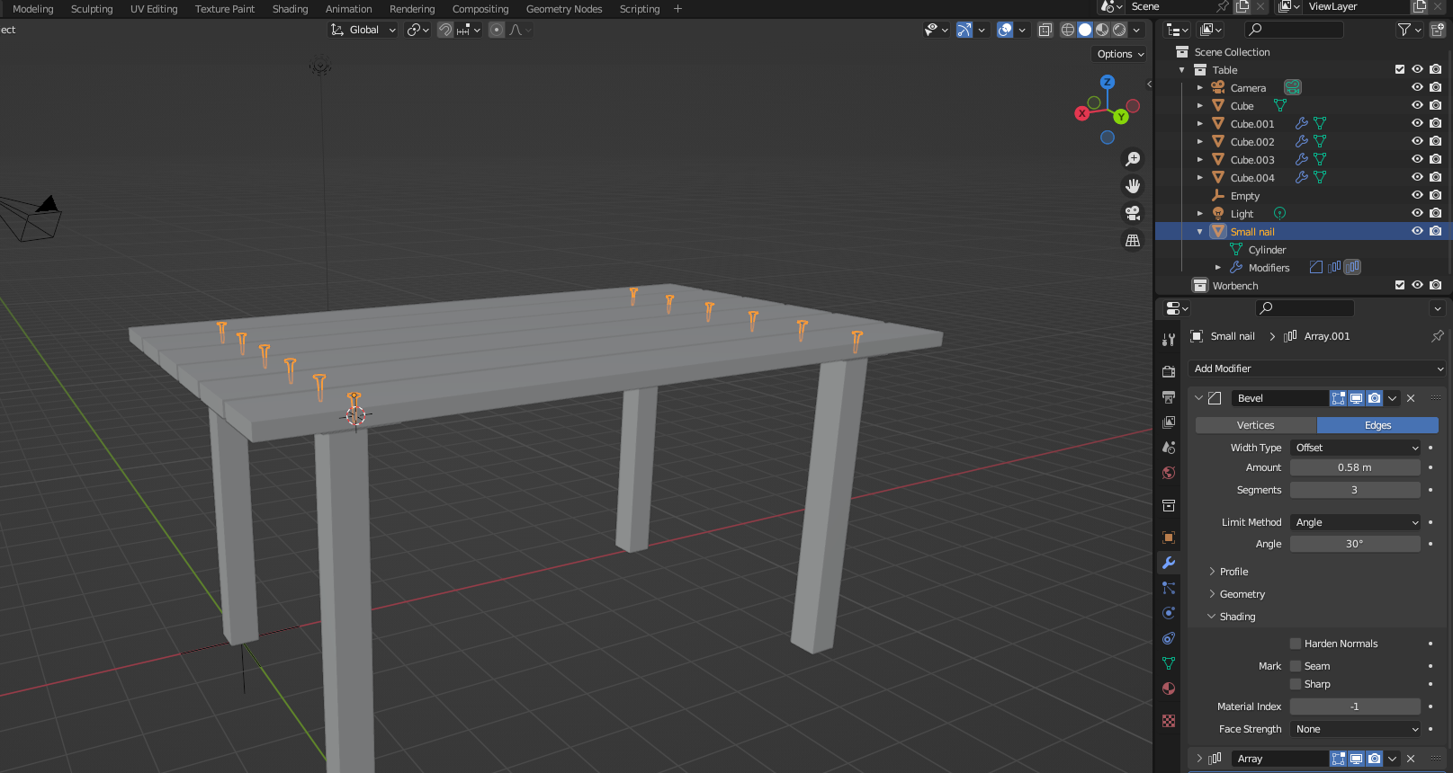Open Tool properties tab in Properties editor
Image resolution: width=1453 pixels, height=773 pixels.
pos(1169,340)
